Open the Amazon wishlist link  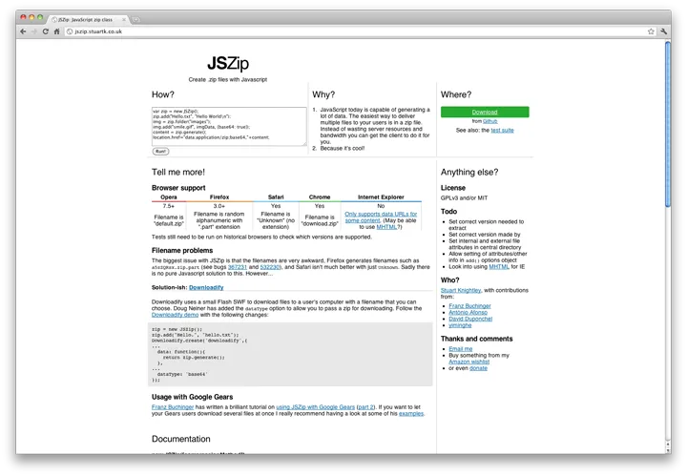[x=468, y=362]
